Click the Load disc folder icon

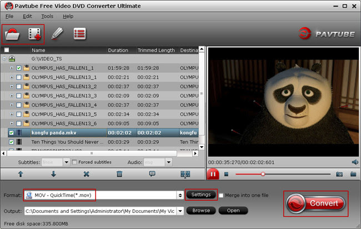(x=12, y=34)
